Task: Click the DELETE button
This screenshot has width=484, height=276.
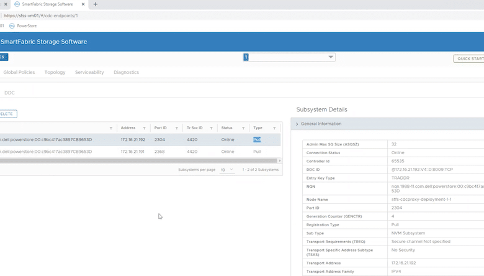Action: (x=7, y=114)
